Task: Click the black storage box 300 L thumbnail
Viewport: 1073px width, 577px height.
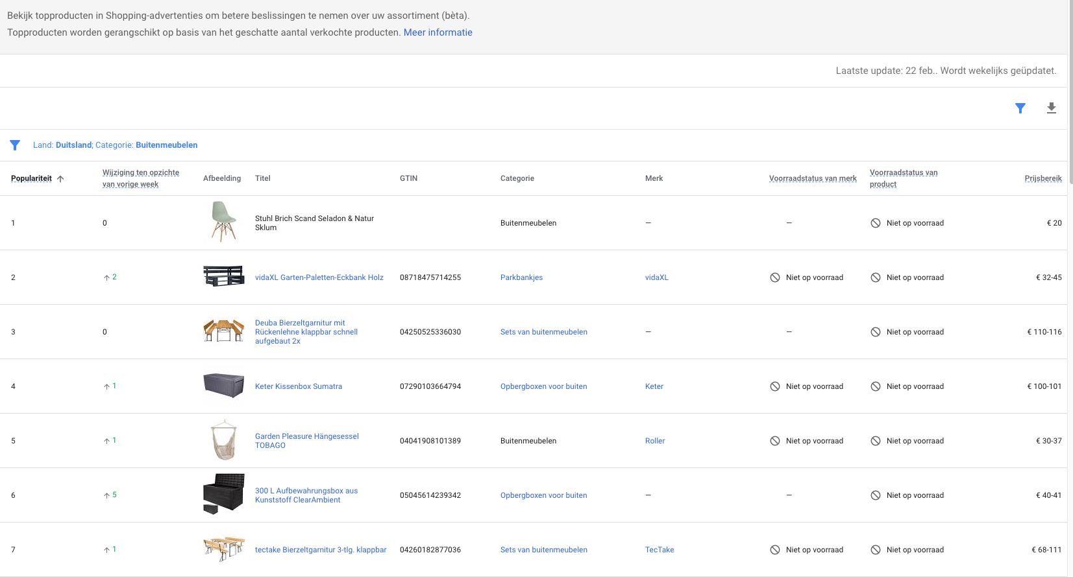Action: (x=223, y=494)
